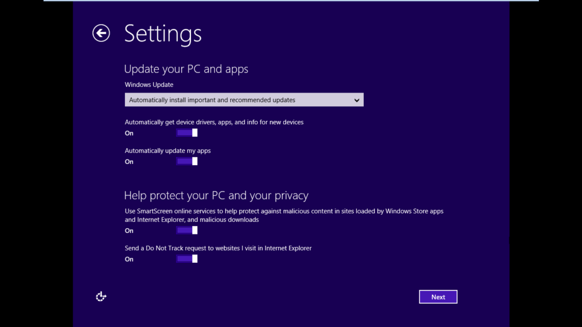Click the "On" status under Do Not Track setting

click(129, 259)
